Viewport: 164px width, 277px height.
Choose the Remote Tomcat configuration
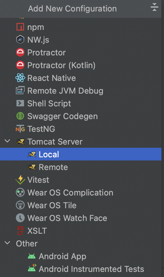click(x=53, y=167)
